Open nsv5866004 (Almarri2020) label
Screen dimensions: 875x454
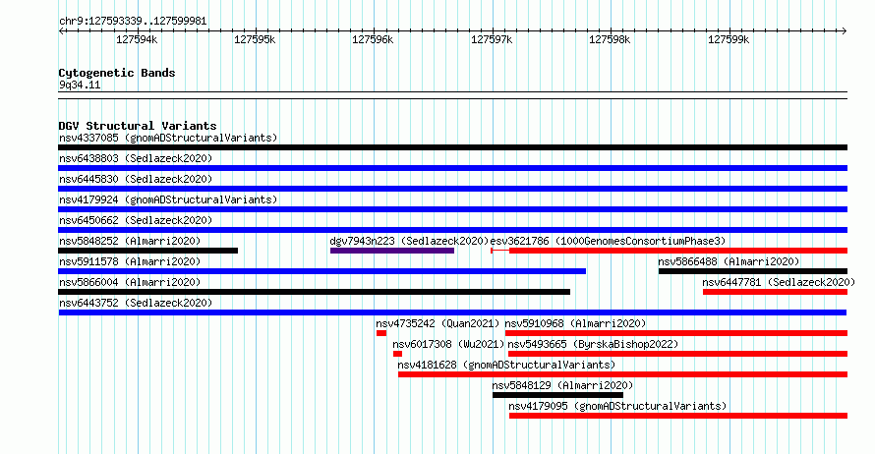[x=130, y=282]
